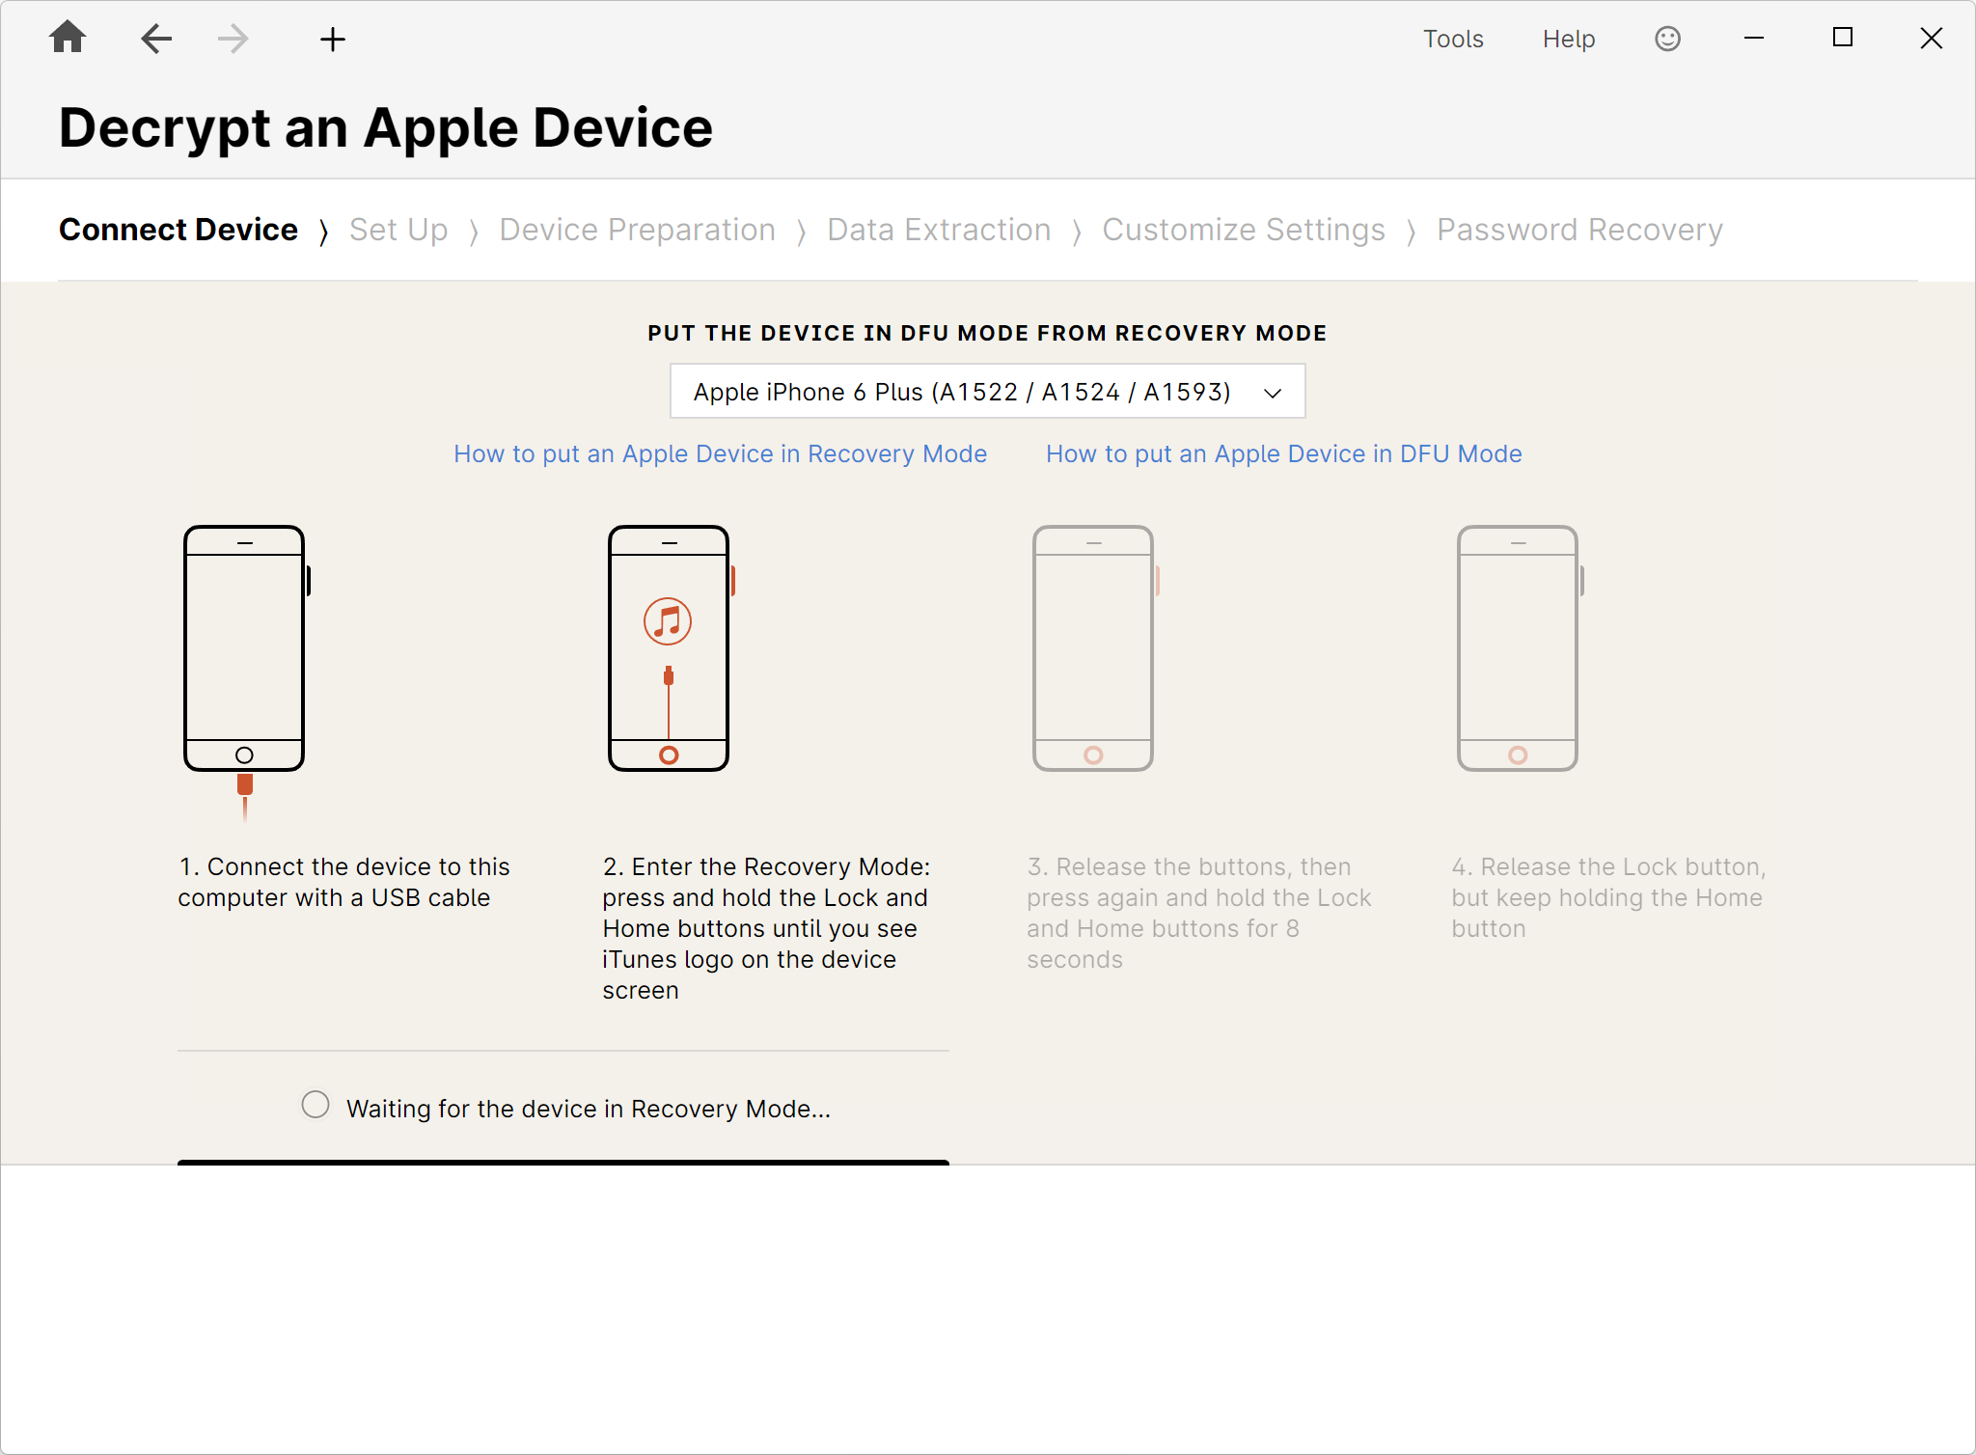Select the Set Up step
1976x1455 pixels.
(x=398, y=230)
